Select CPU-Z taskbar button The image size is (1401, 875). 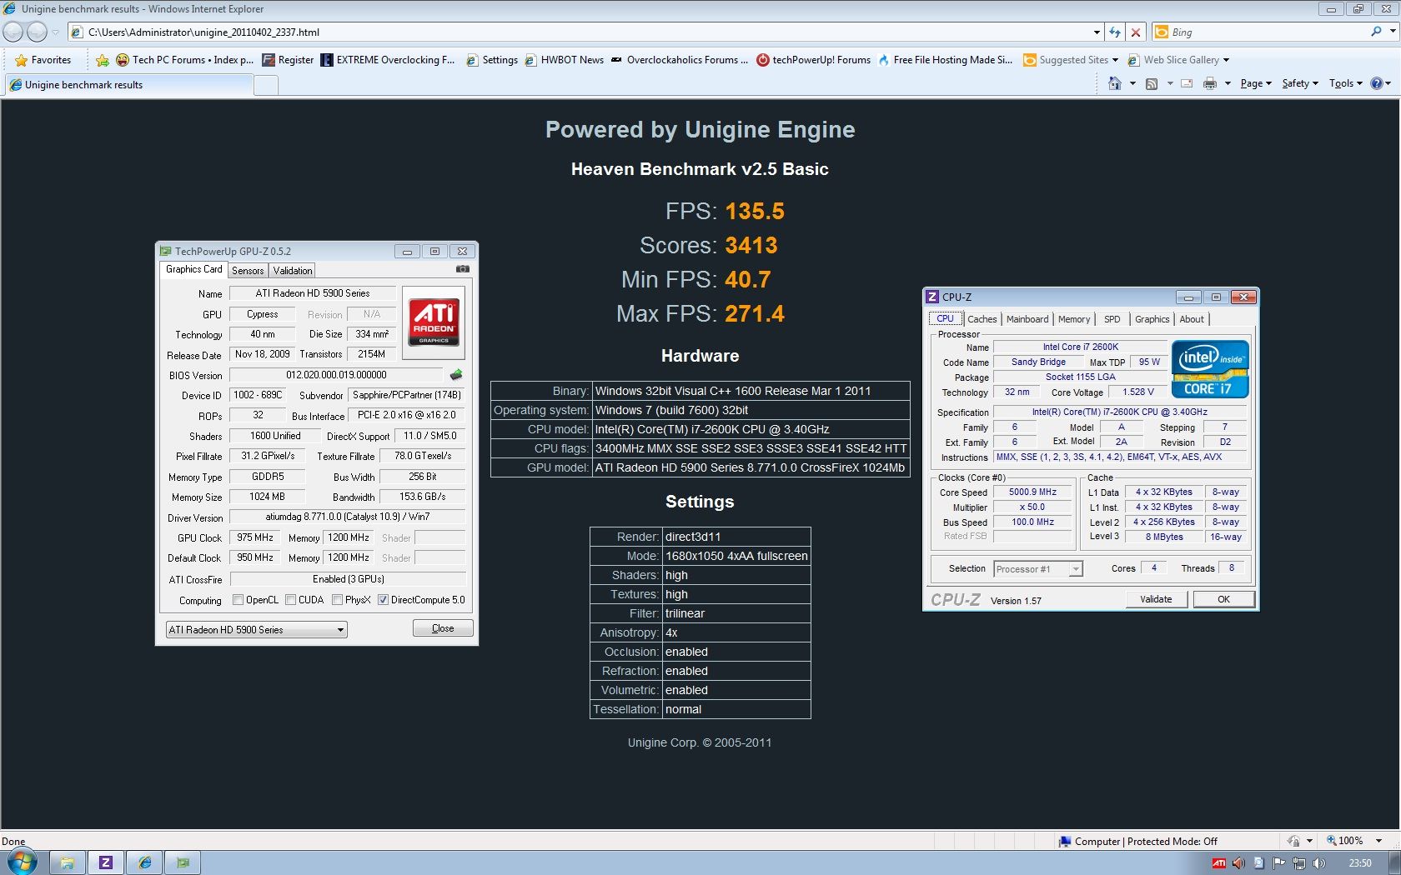click(106, 862)
